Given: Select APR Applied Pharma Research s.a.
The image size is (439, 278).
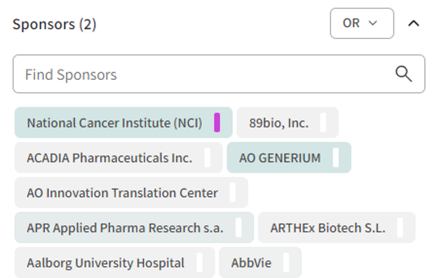Looking at the screenshot, I should pyautogui.click(x=126, y=228).
